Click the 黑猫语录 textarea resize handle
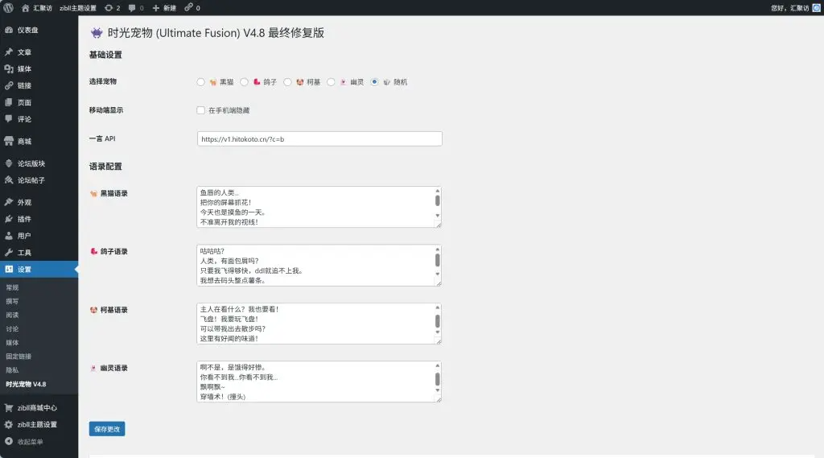824x458 pixels. (439, 225)
